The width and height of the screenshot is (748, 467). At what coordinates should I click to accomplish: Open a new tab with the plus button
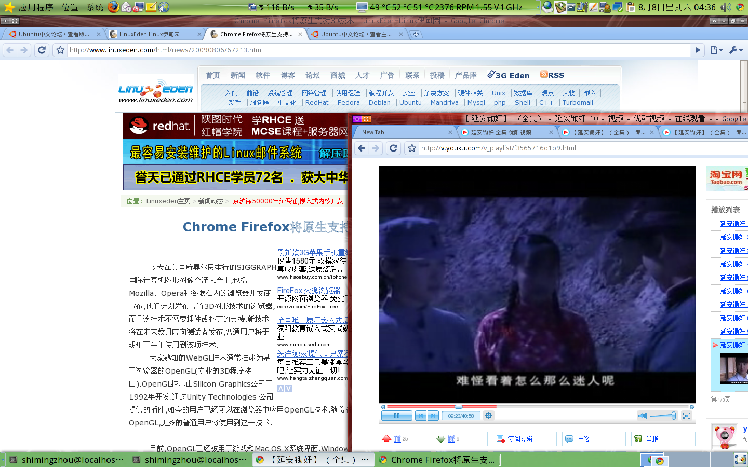416,34
